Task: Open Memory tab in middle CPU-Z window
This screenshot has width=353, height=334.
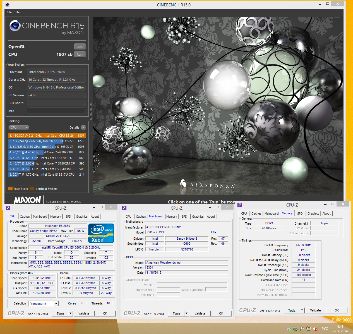Action: [172, 217]
